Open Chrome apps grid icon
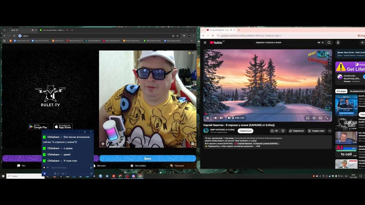365x205 pixels. point(4,41)
